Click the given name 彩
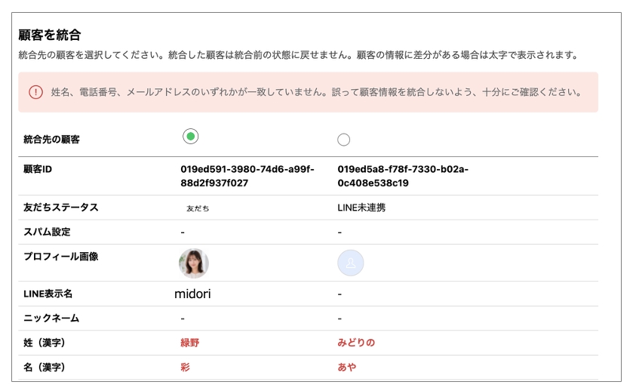 (x=185, y=367)
